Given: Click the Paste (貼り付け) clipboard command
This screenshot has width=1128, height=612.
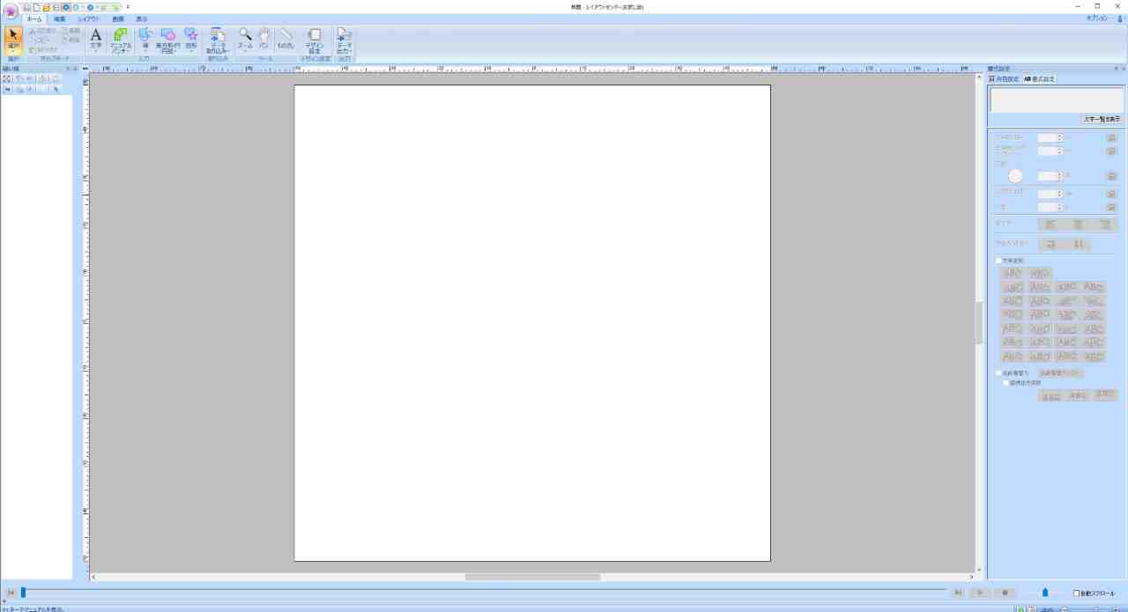Looking at the screenshot, I should click(42, 50).
